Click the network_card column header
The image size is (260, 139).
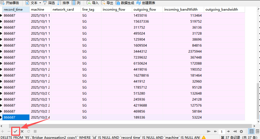66,10
